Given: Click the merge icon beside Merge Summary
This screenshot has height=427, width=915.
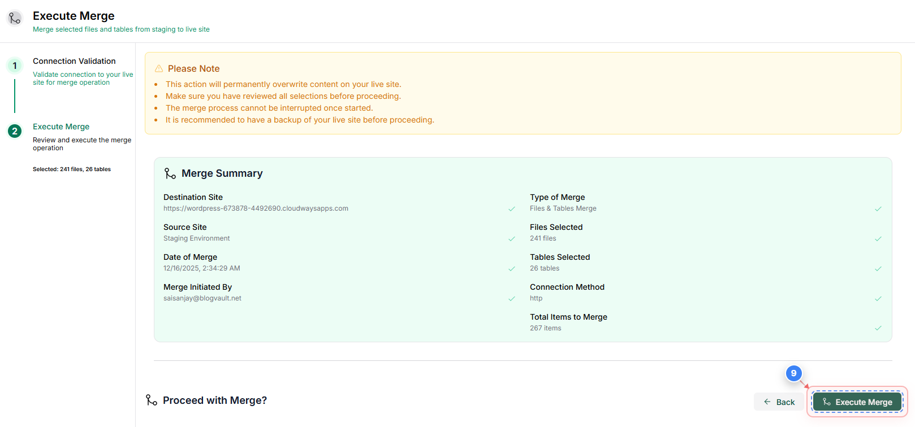Looking at the screenshot, I should tap(170, 173).
